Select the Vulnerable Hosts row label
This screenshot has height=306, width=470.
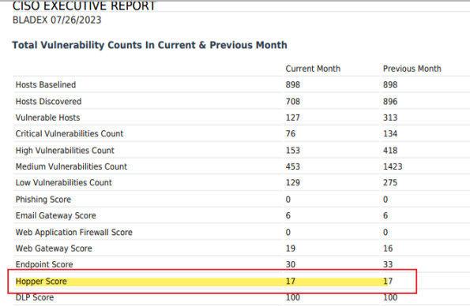click(x=47, y=118)
